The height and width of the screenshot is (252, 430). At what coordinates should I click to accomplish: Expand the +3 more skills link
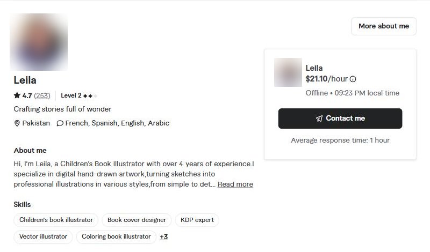[x=164, y=237]
